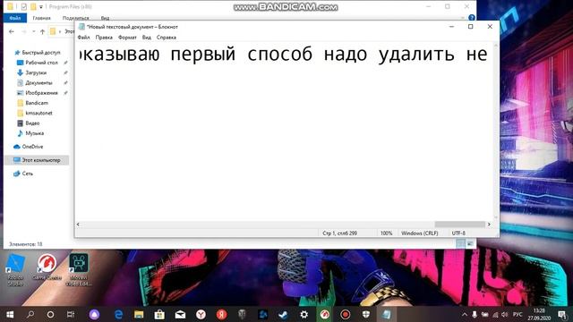Open Bandicam record icon in taskbar
573x322 pixels.
[345, 314]
